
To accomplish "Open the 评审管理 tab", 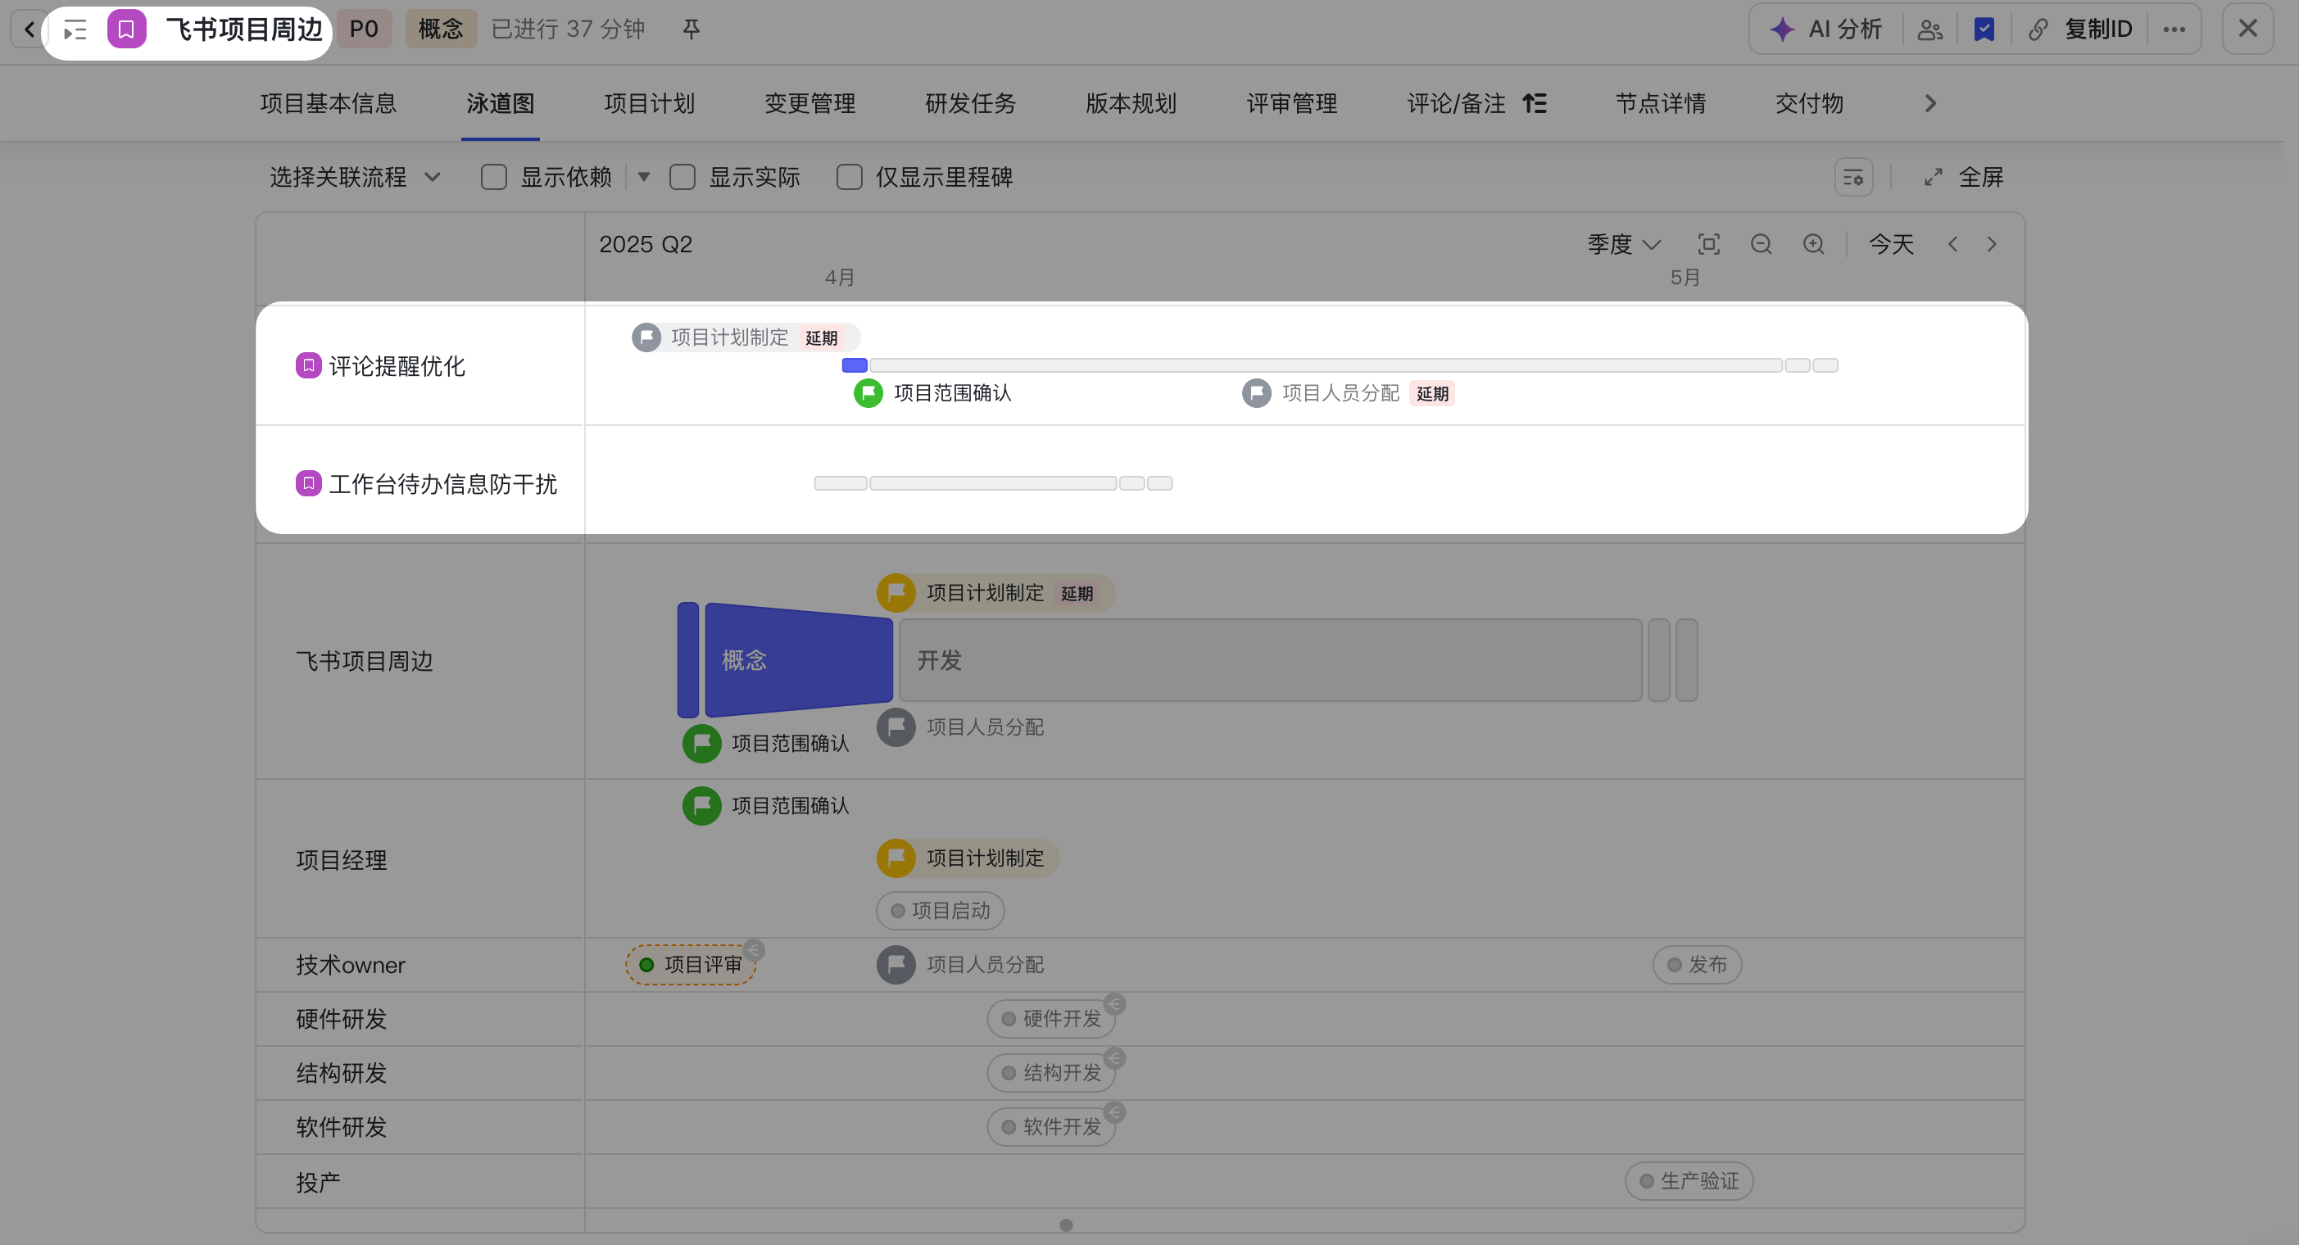I will [x=1291, y=103].
